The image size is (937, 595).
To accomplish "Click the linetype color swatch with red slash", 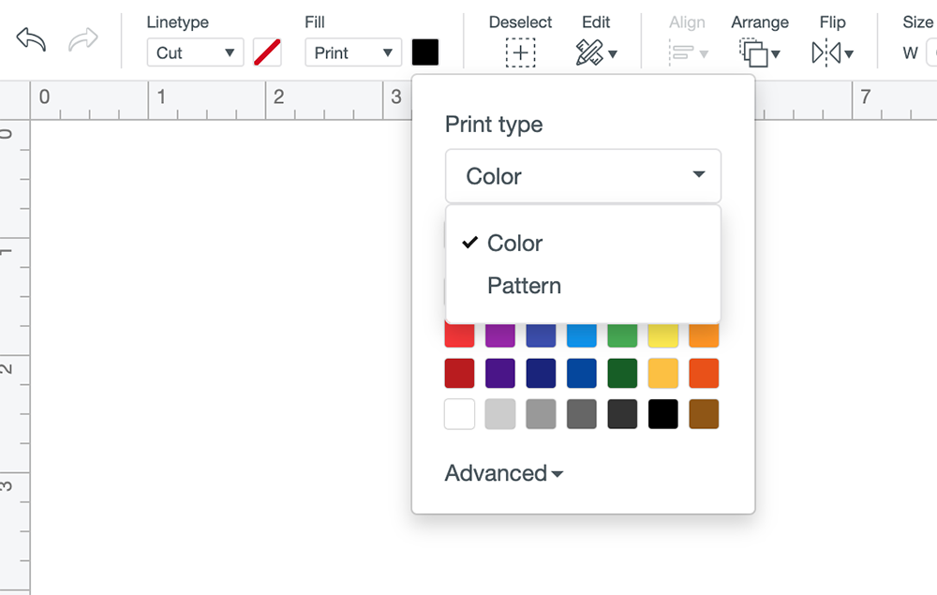I will (267, 52).
